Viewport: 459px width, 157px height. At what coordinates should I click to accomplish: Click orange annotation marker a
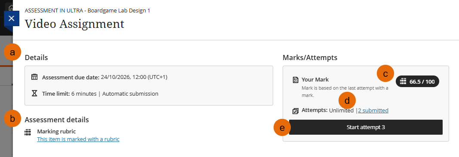(x=12, y=52)
